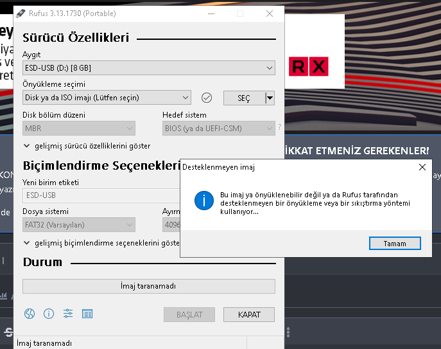Close the Rufus window
The image size is (441, 349).
click(x=270, y=13)
